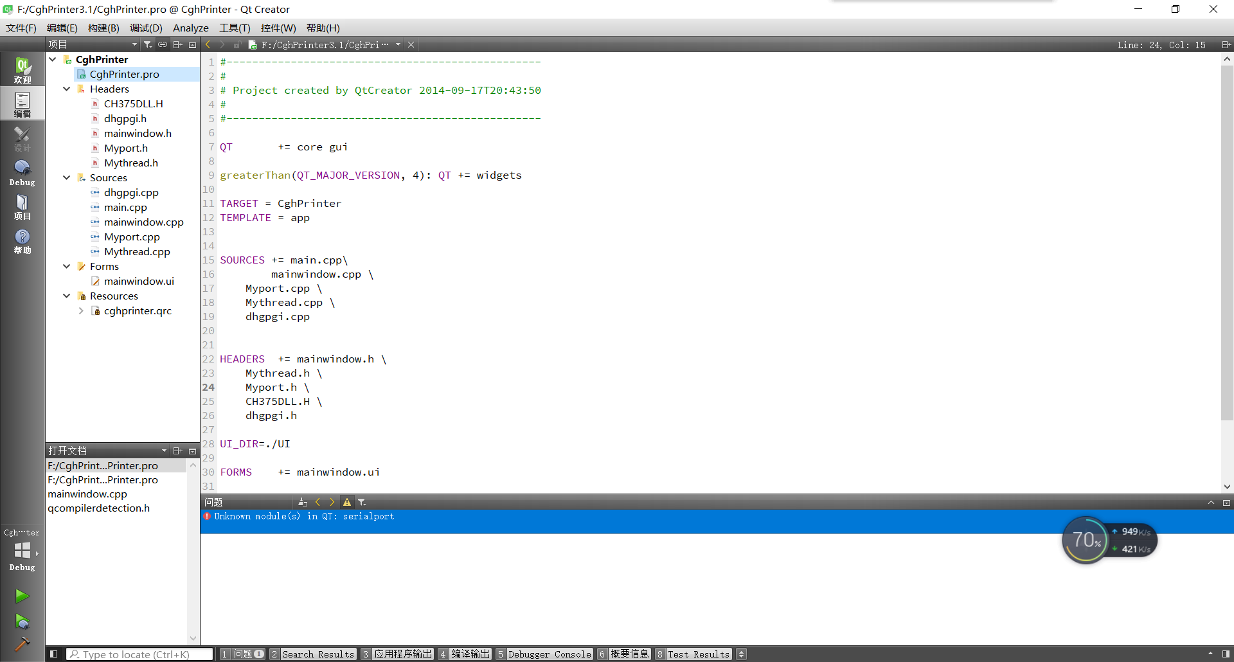
Task: Open the CghPrinter kit selector
Action: click(22, 550)
